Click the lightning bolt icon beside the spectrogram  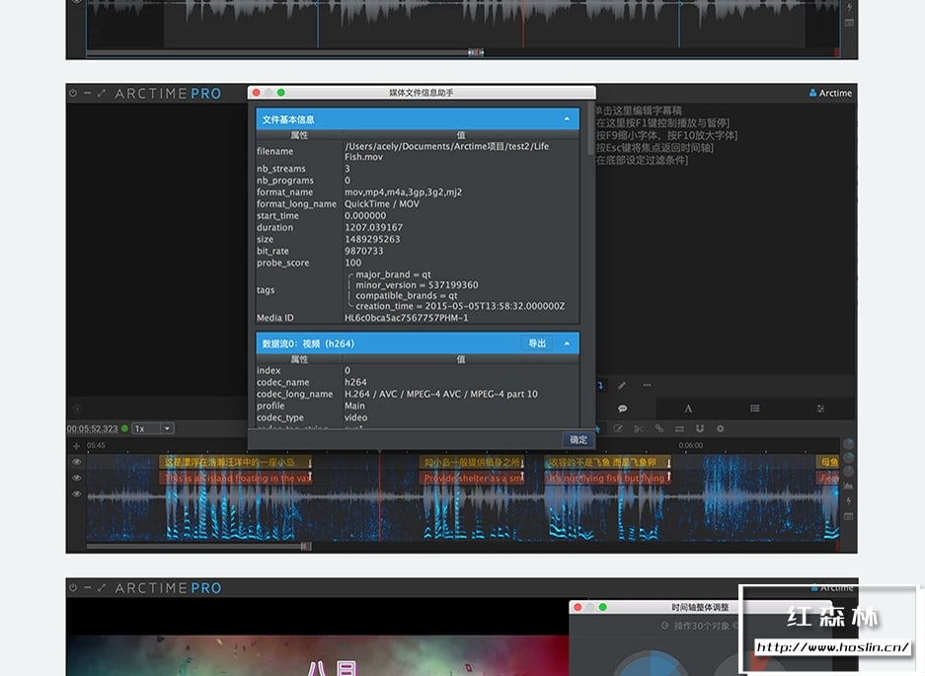(848, 500)
